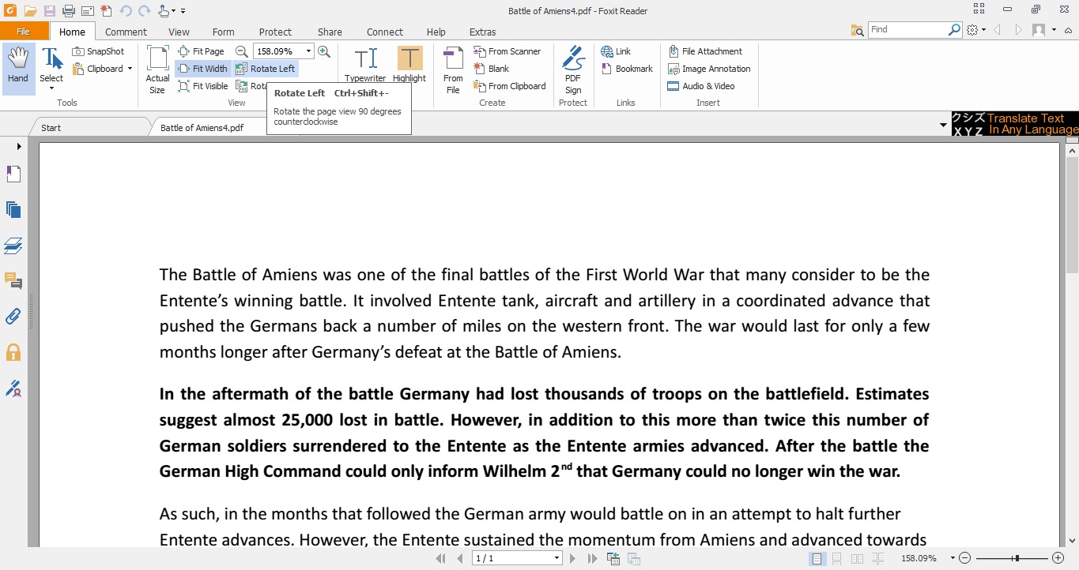Switch to two-page view layout
This screenshot has width=1079, height=570.
pyautogui.click(x=858, y=558)
